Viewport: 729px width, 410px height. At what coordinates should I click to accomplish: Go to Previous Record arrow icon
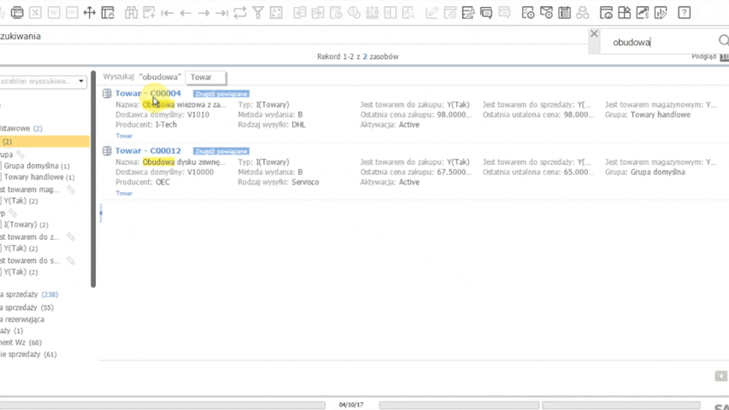point(185,13)
